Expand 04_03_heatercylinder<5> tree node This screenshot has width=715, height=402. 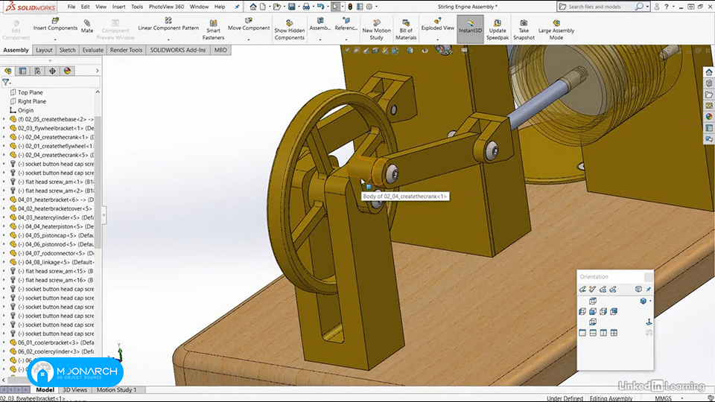coord(4,217)
